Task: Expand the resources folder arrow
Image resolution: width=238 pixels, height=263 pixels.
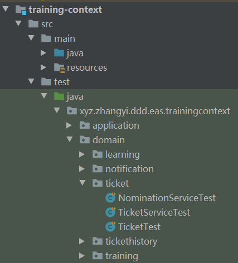Action: (x=43, y=67)
